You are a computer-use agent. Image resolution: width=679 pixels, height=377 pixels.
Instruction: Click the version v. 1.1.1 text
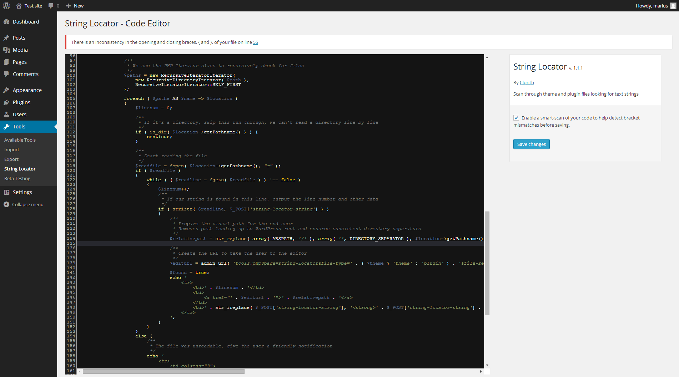pos(575,68)
